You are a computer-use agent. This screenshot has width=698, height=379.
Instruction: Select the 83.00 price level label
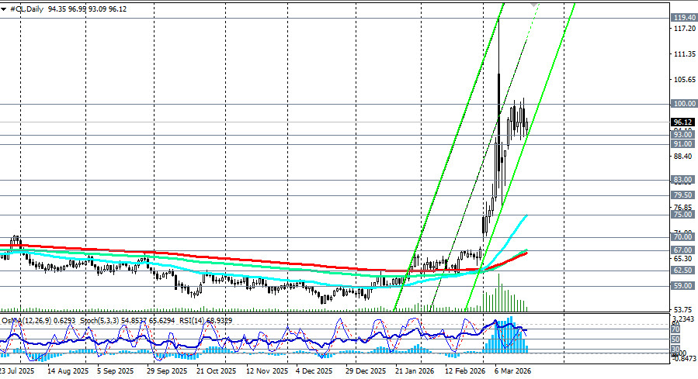(x=683, y=180)
